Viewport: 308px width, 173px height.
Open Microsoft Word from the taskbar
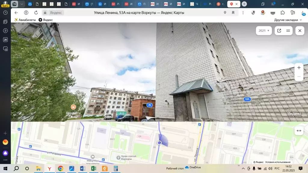pos(83,168)
